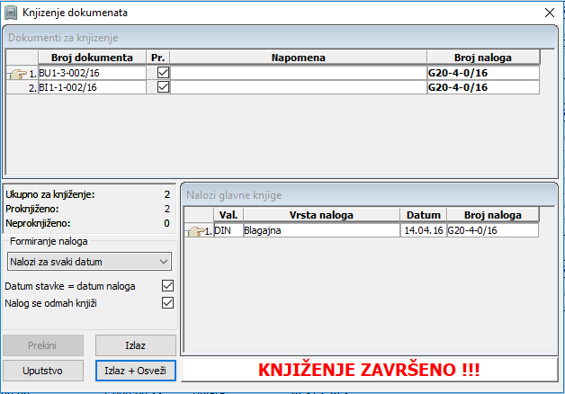Close the Knjizenje dokumenata dialog
Image resolution: width=565 pixels, height=394 pixels.
550,13
